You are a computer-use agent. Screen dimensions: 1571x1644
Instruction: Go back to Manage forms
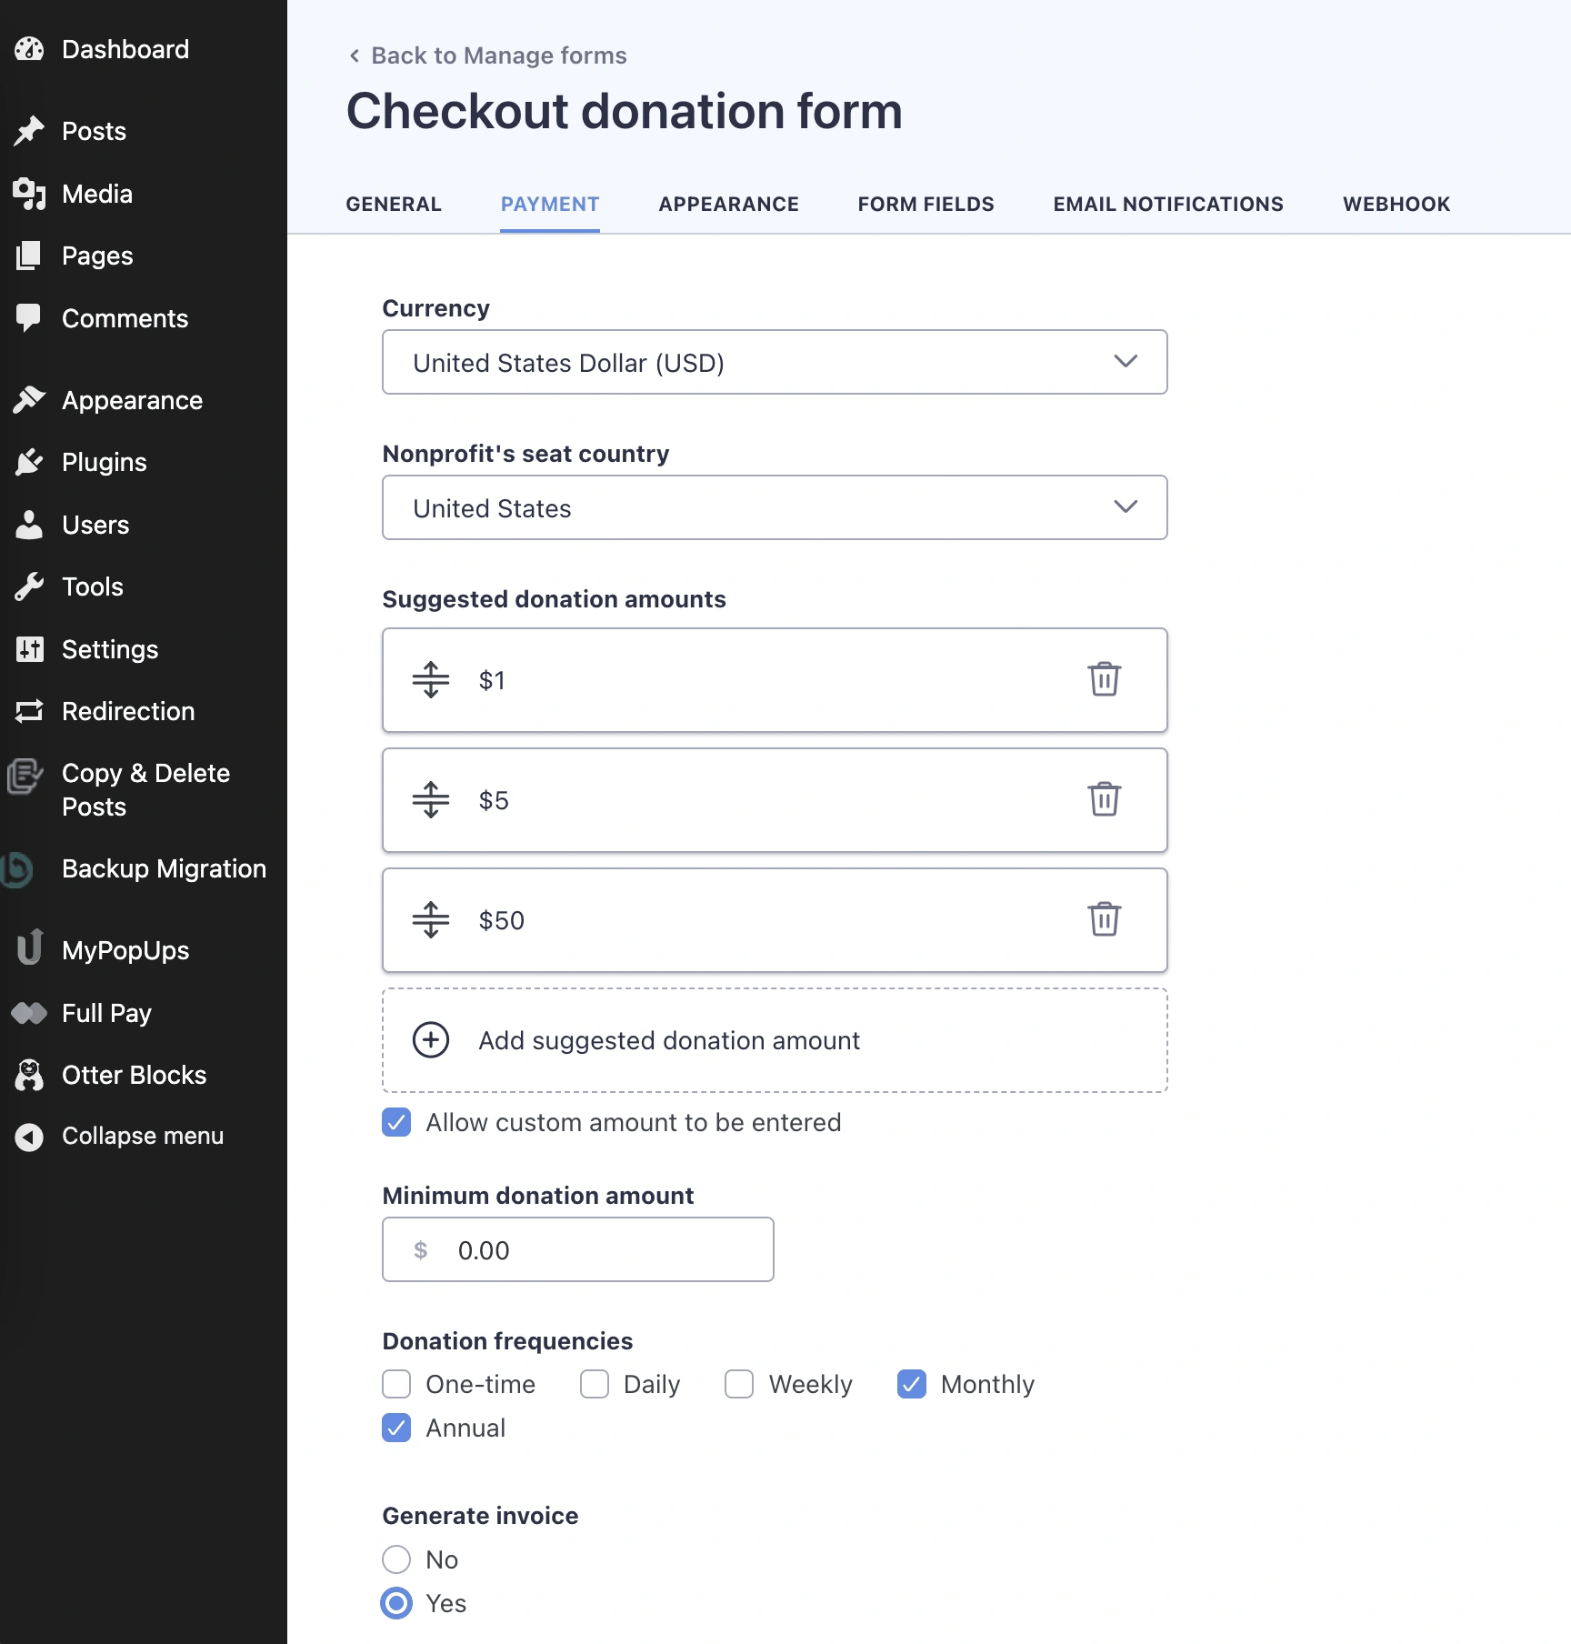coord(488,55)
